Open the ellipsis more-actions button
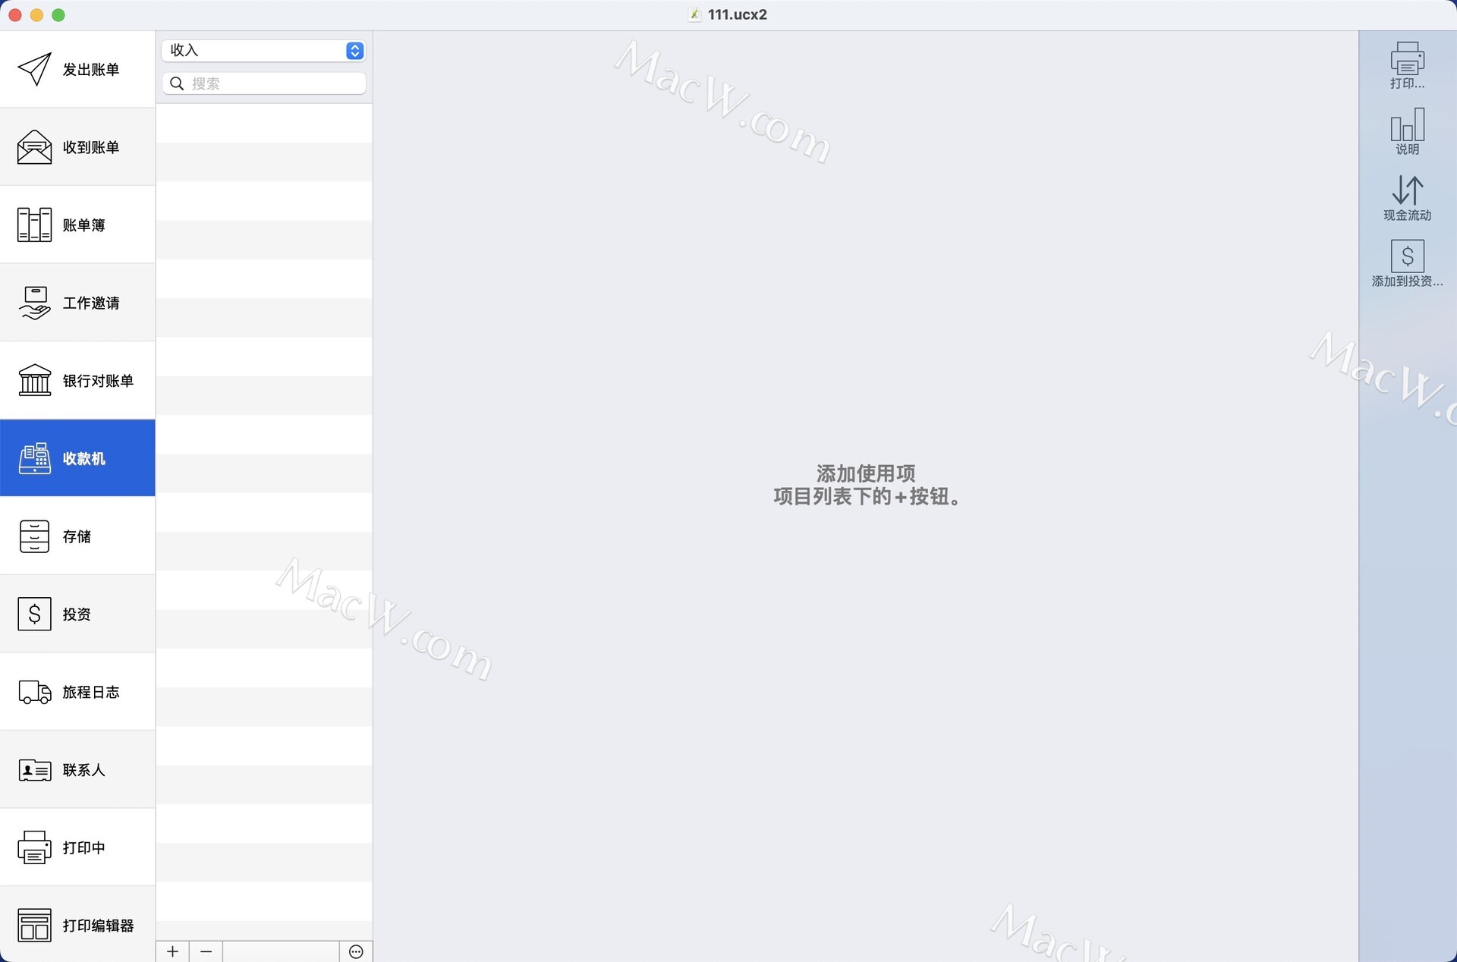The image size is (1457, 962). pyautogui.click(x=356, y=951)
